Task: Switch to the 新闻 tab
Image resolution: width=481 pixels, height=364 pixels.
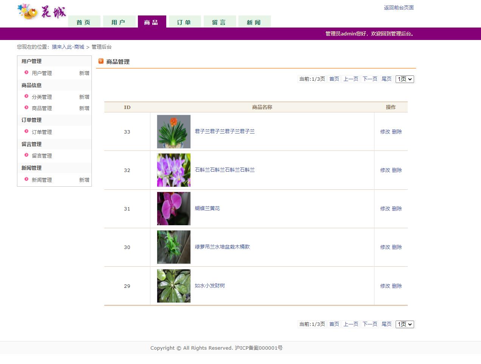Action: tap(254, 22)
